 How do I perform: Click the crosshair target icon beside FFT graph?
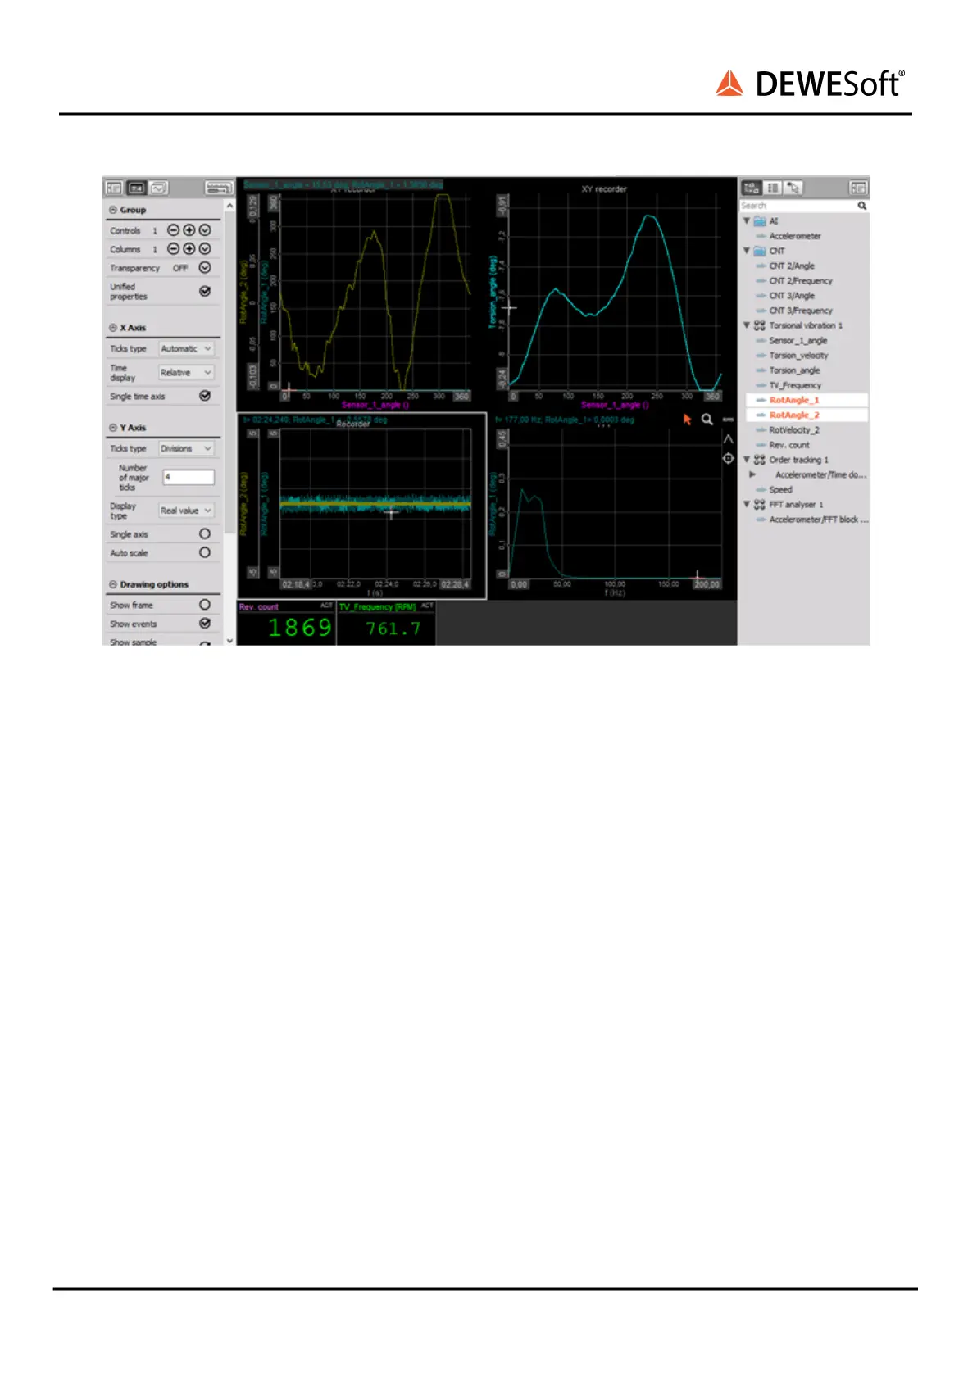pos(728,458)
